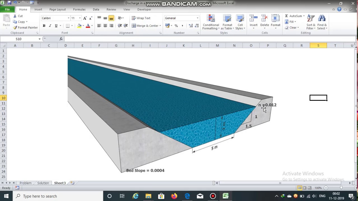The width and height of the screenshot is (358, 201).
Task: Increase font size with Grow Font
Action: tap(85, 18)
